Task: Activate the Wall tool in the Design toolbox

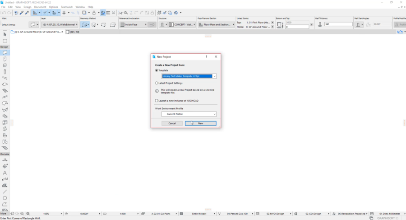Action: 5,53
